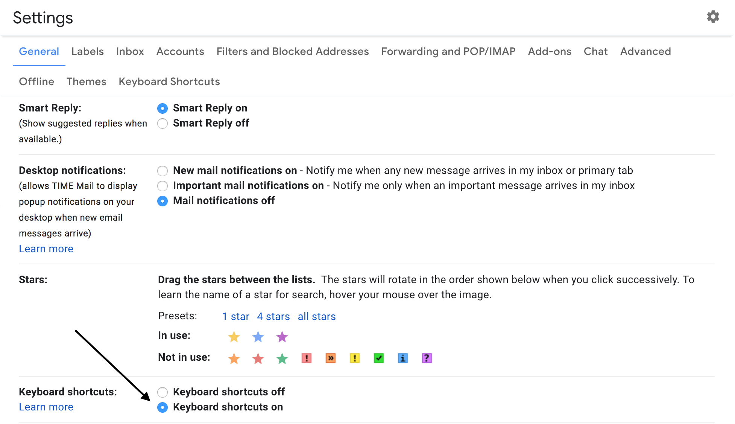Open the Themes tab

(86, 82)
